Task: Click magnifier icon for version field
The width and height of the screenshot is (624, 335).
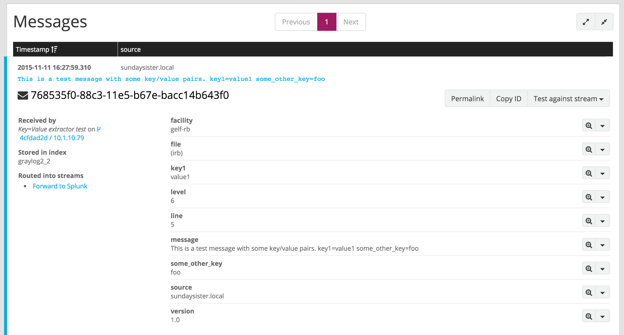Action: click(589, 316)
